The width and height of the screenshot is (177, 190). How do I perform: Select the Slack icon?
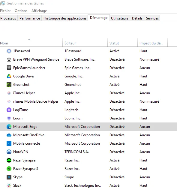(x=9, y=185)
